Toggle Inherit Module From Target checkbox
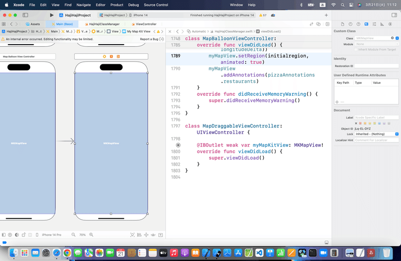 click(356, 49)
